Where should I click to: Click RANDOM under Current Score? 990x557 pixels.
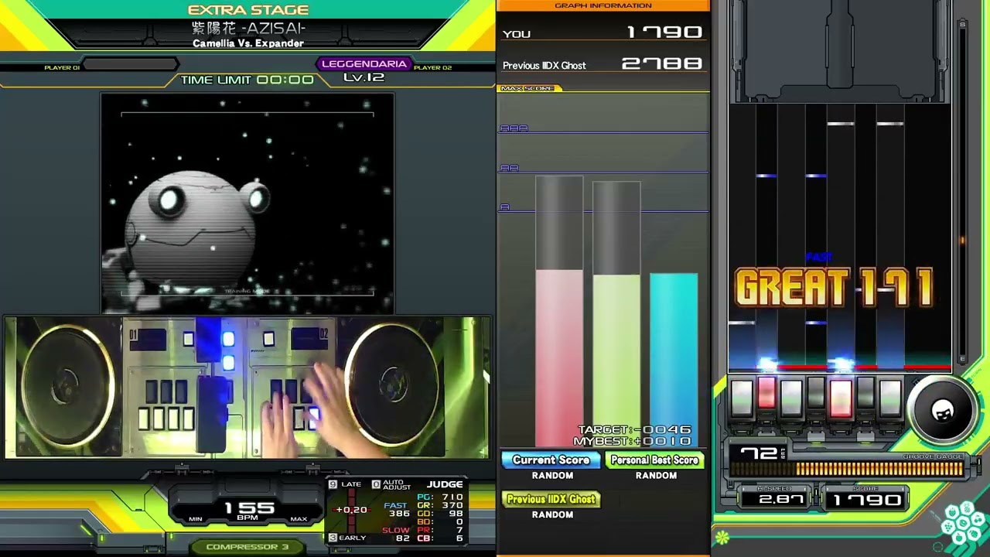click(552, 476)
